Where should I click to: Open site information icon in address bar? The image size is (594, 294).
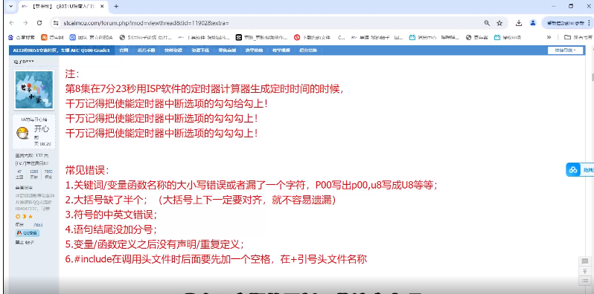coord(56,23)
